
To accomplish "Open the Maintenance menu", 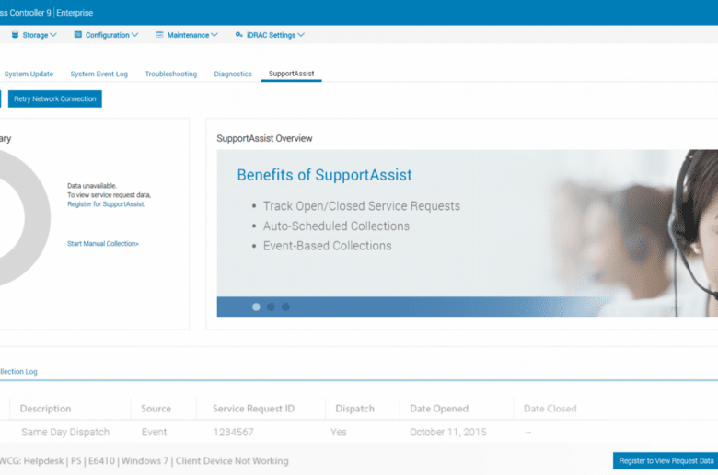I will [187, 35].
